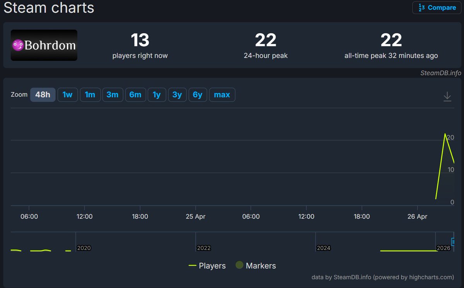Switch chart zoom to 1y

157,95
